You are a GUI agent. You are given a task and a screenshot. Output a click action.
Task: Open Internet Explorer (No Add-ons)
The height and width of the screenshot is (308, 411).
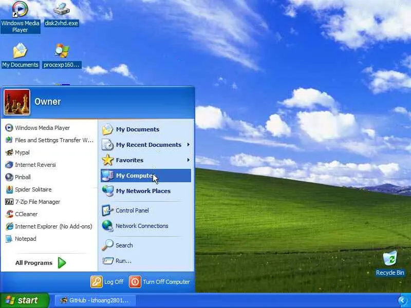(x=49, y=226)
